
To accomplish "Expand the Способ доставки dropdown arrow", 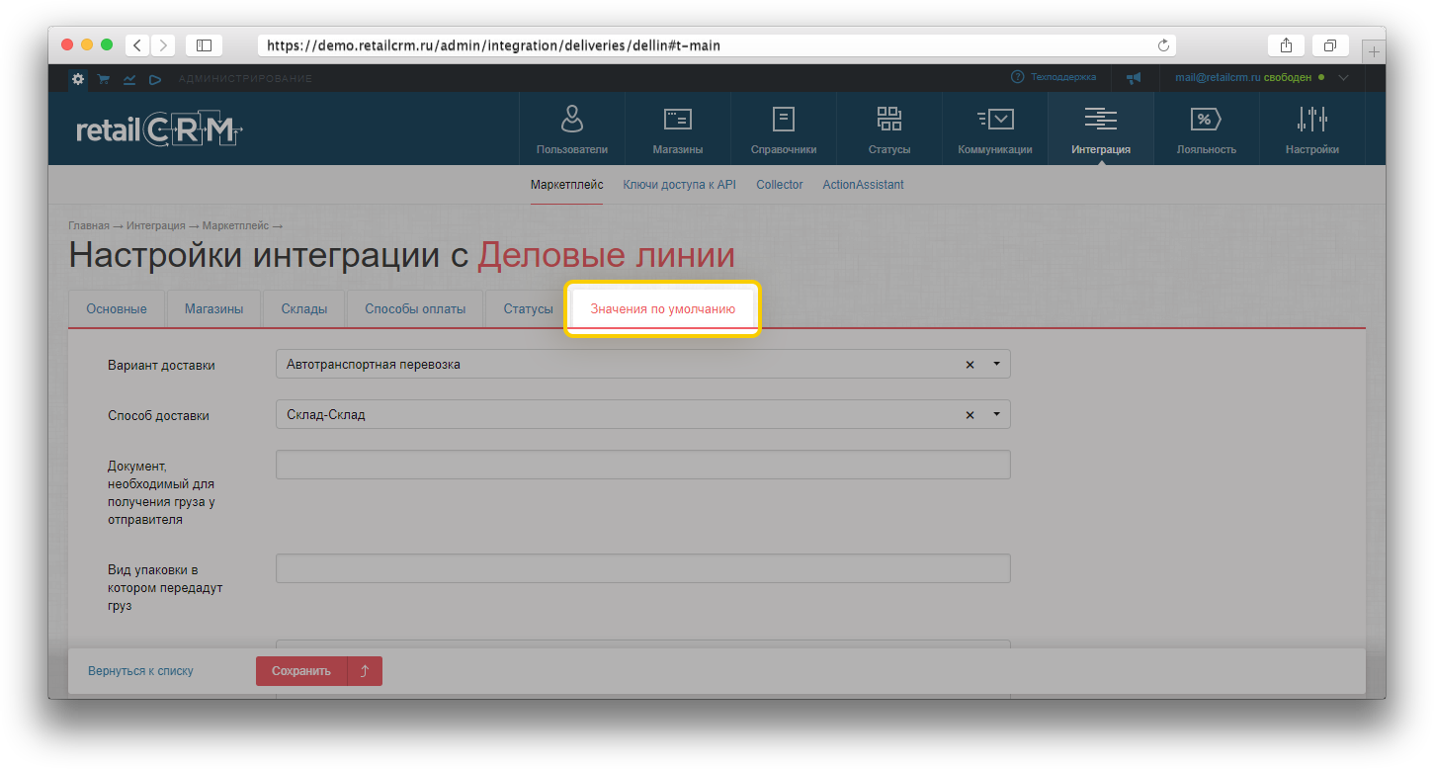I will pos(996,415).
